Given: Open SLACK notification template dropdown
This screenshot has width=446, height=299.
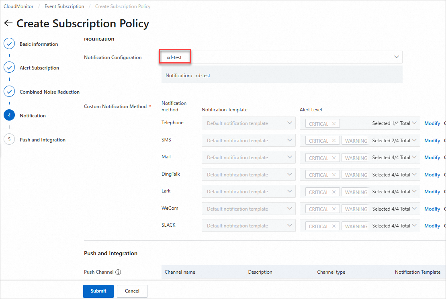Looking at the screenshot, I should [x=249, y=225].
